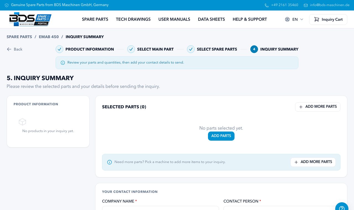Expand the EN language dropdown
354x210 pixels.
[x=294, y=19]
